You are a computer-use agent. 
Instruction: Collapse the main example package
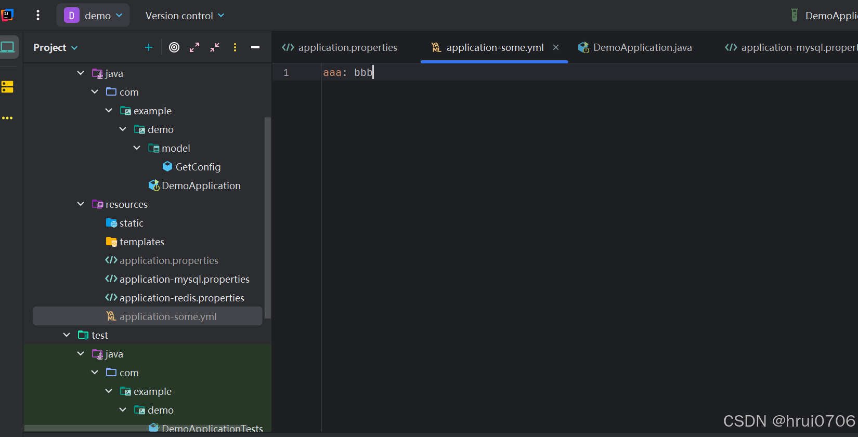(x=109, y=111)
